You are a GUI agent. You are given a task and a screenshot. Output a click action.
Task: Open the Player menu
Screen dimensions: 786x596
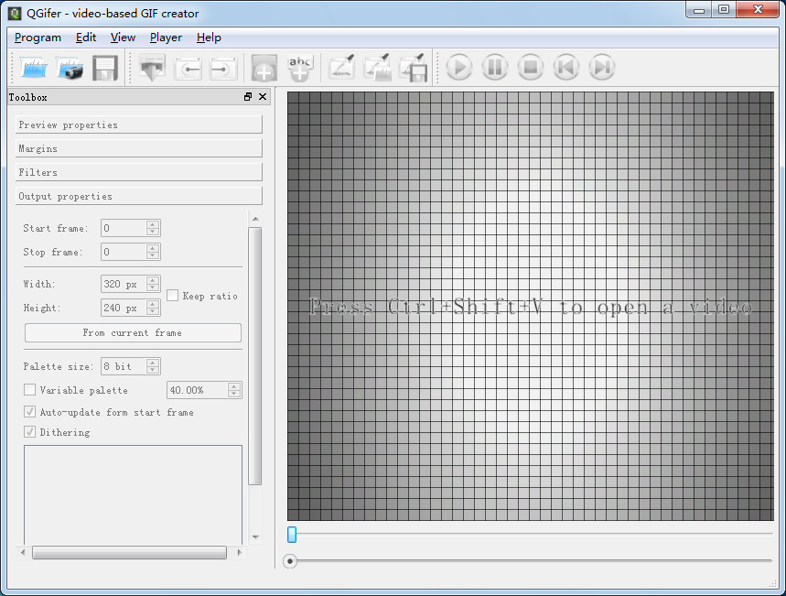coord(165,38)
